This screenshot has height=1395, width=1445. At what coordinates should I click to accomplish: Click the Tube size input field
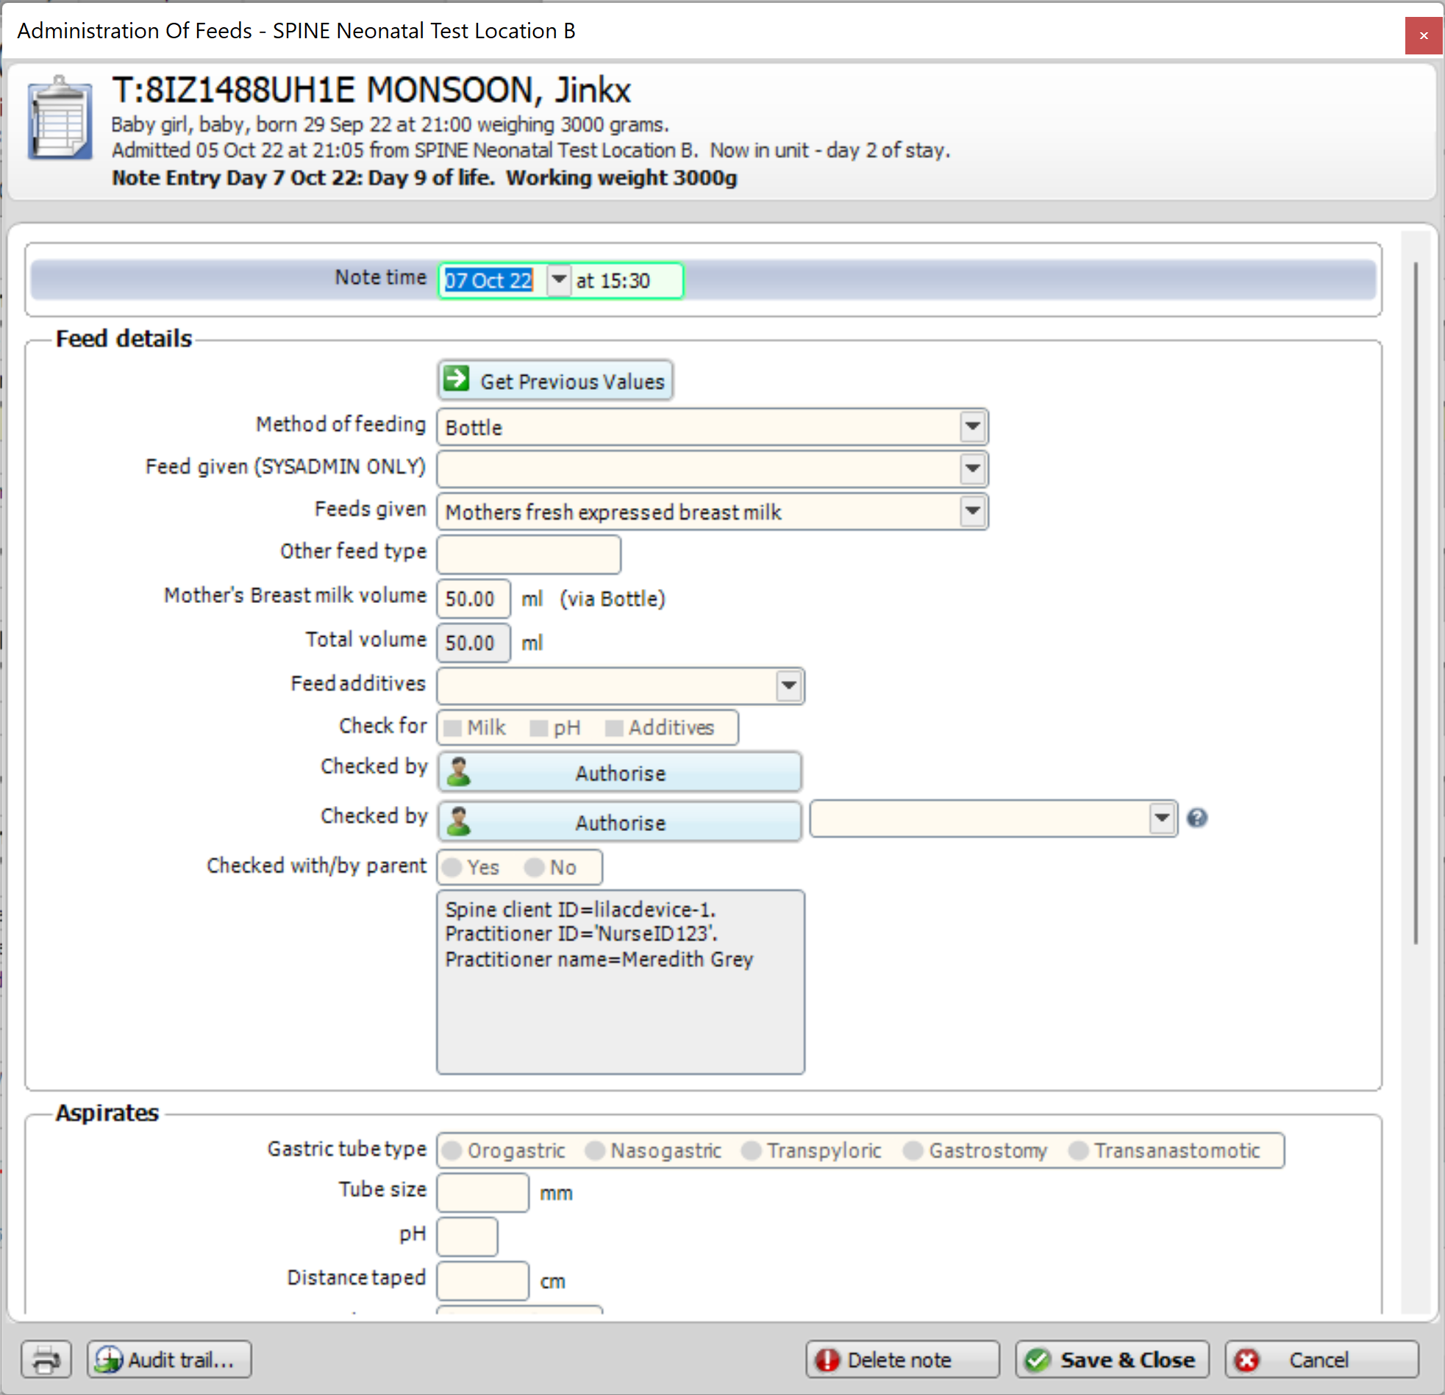(483, 1192)
